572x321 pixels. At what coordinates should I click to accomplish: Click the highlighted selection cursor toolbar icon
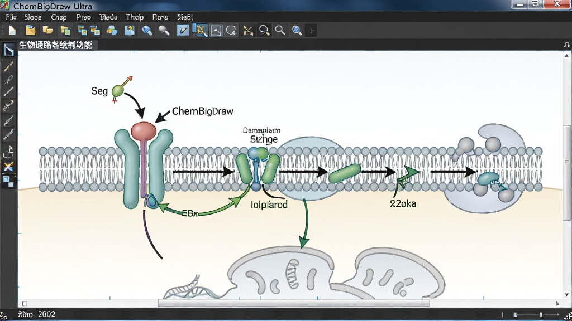coord(201,31)
